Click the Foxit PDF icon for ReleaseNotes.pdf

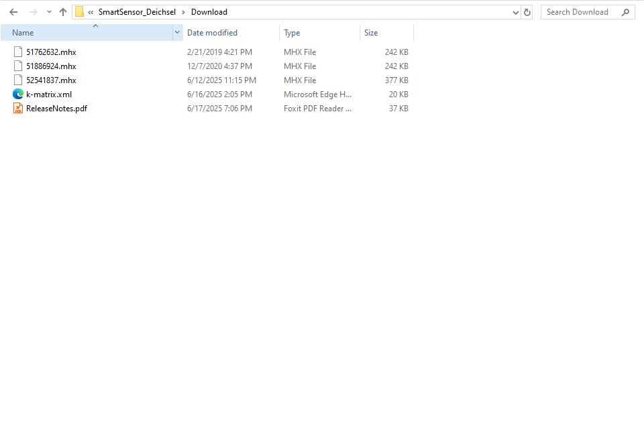click(17, 108)
